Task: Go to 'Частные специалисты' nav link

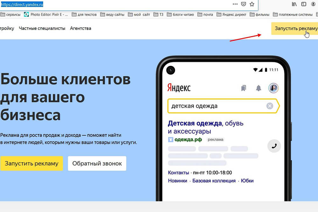Action: tap(42, 28)
